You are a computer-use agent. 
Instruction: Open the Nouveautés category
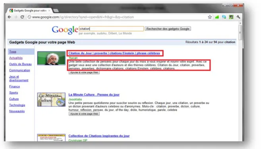tap(17, 111)
